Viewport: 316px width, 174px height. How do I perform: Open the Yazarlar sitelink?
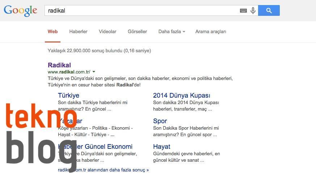coord(70,121)
